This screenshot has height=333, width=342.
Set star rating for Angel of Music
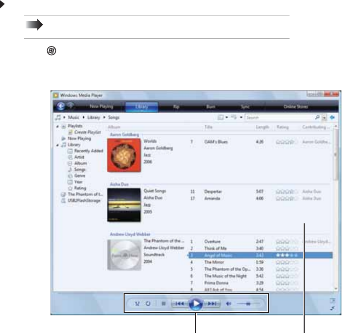coord(287,255)
